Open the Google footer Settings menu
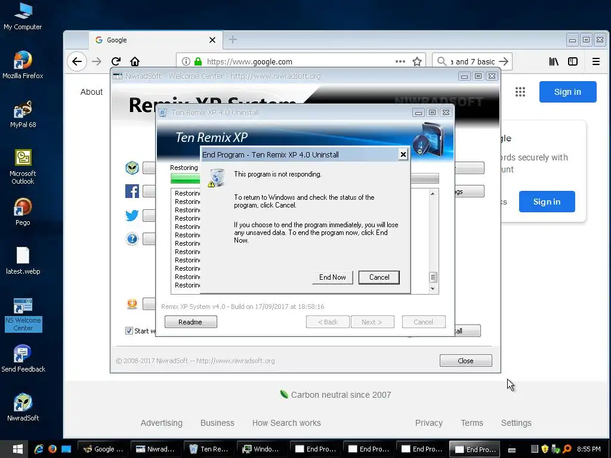The height and width of the screenshot is (458, 611). click(x=516, y=423)
